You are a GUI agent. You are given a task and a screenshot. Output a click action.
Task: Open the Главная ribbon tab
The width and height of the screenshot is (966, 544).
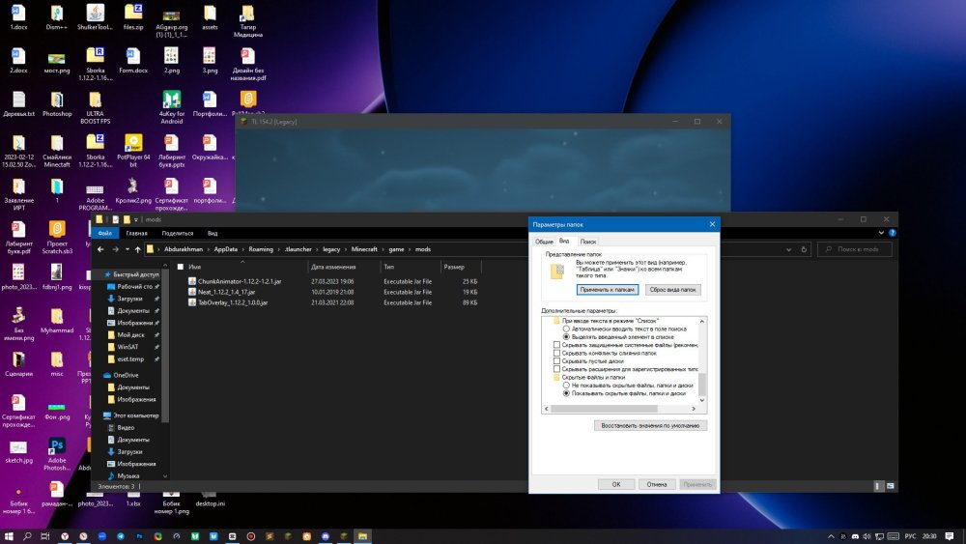click(137, 233)
